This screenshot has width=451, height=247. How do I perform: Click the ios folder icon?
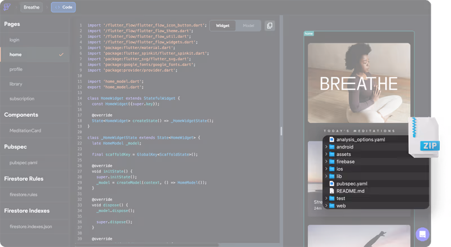tap(331, 169)
